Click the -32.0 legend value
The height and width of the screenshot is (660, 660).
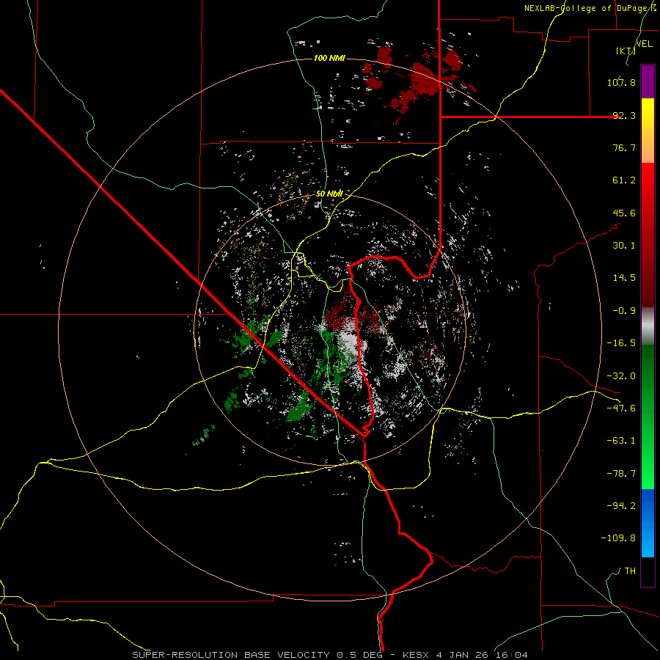pos(621,376)
